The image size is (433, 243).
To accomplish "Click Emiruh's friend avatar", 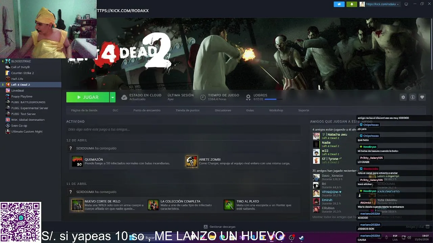I will click(316, 201).
